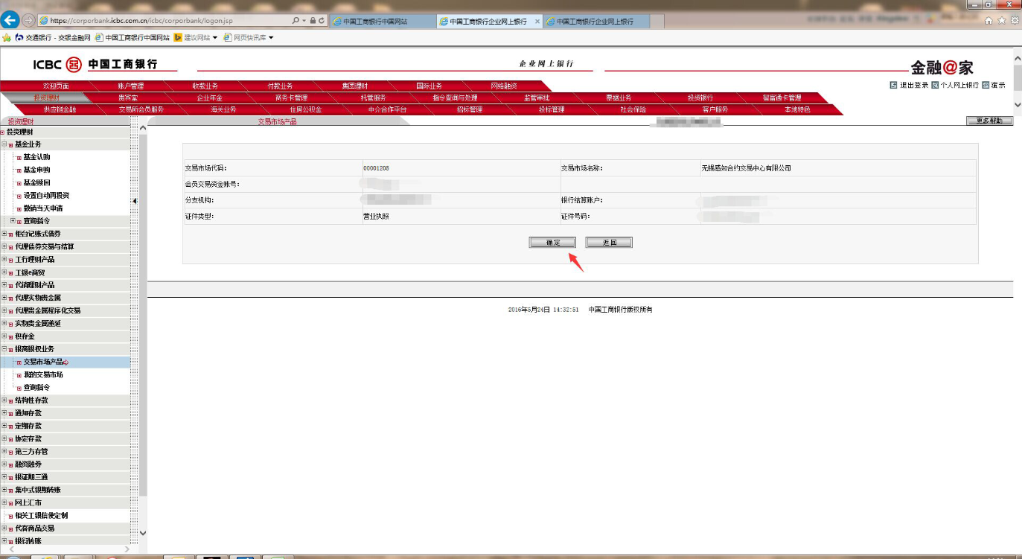Click the address bar refresh icon
Screen dimensions: 1022x559
pyautogui.click(x=321, y=21)
